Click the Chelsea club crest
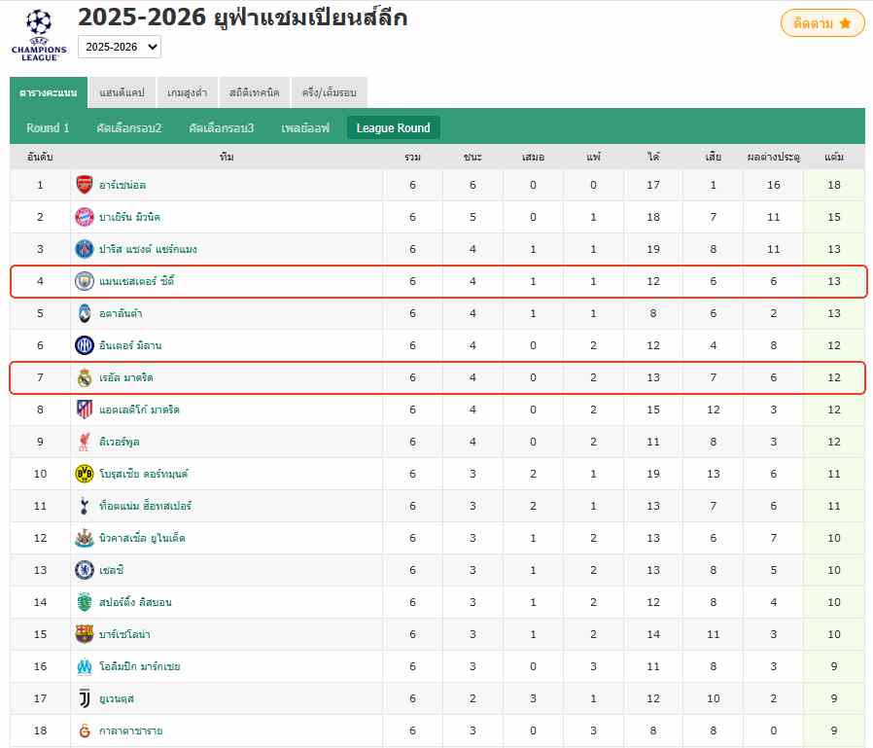This screenshot has height=748, width=873. [86, 570]
